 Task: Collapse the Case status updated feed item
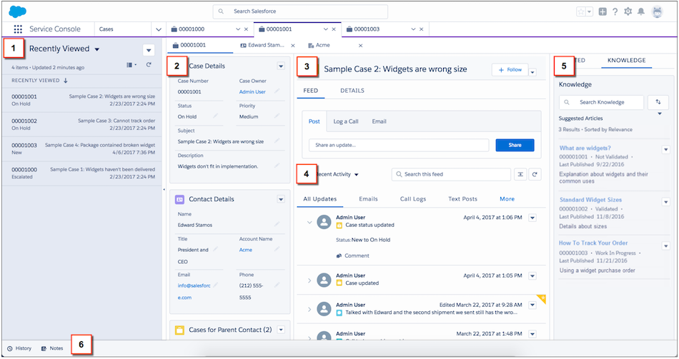click(x=309, y=222)
